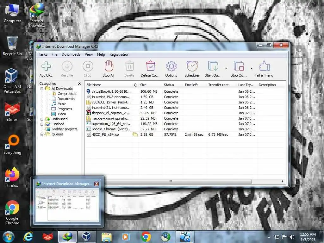Open the Windows Start button
This screenshot has width=324, height=243.
pos(8,237)
